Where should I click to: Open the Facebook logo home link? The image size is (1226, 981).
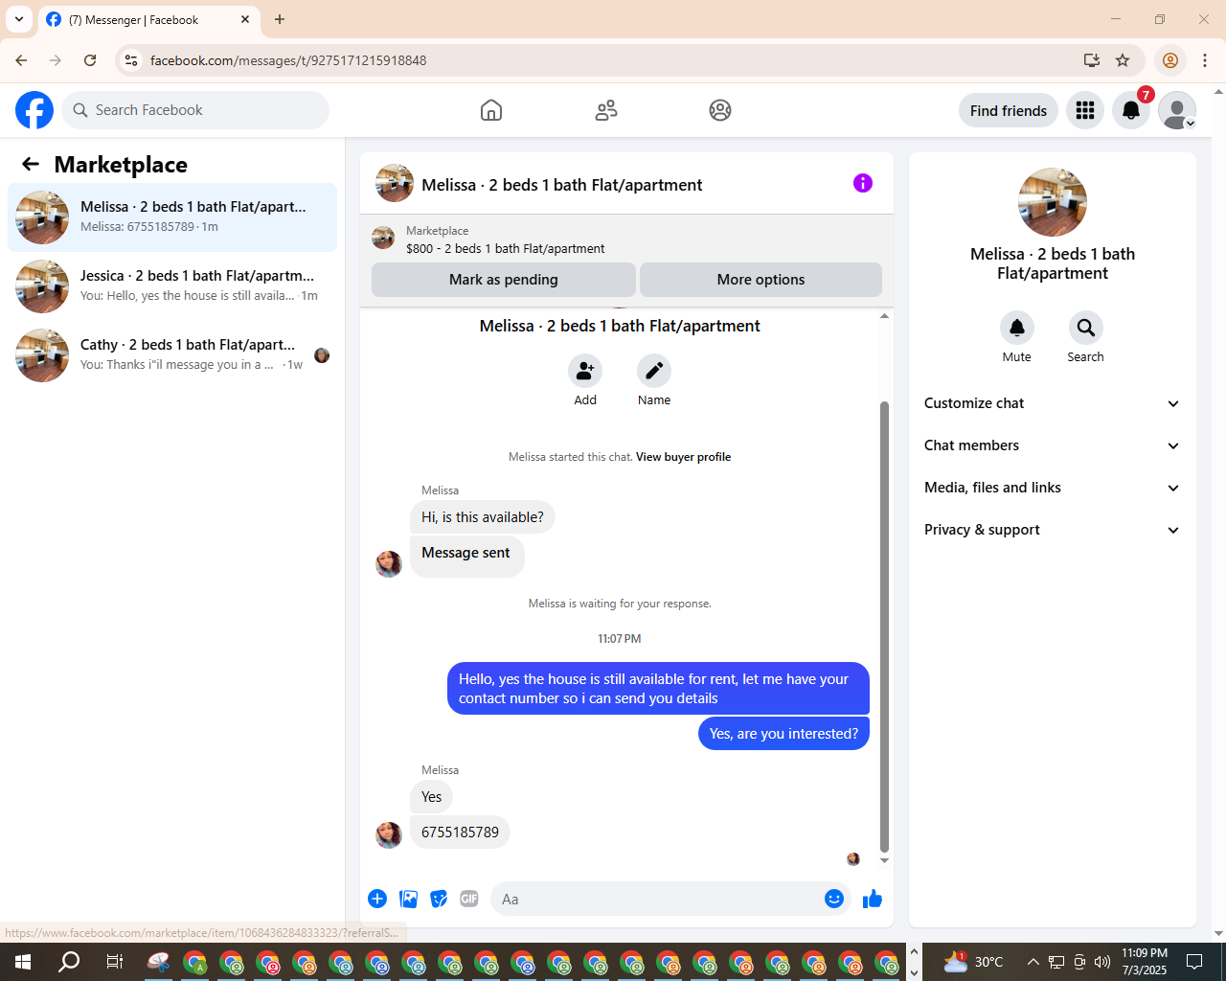tap(34, 110)
